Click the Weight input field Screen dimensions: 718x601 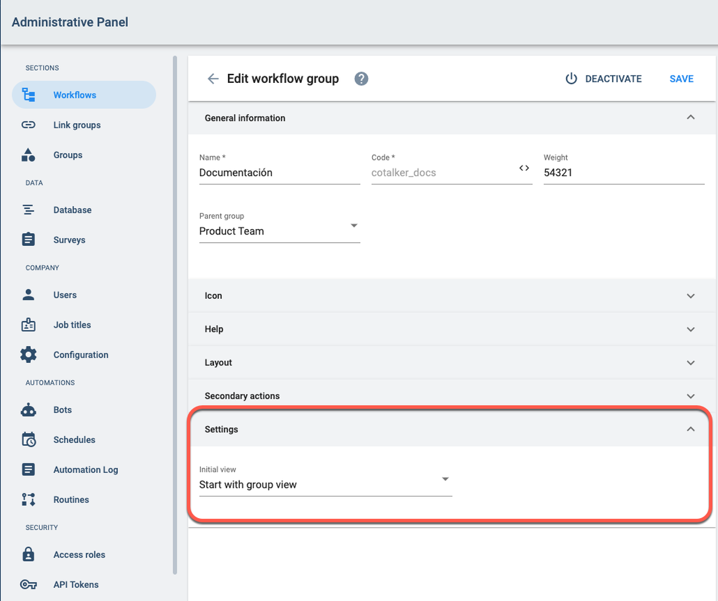tap(624, 172)
